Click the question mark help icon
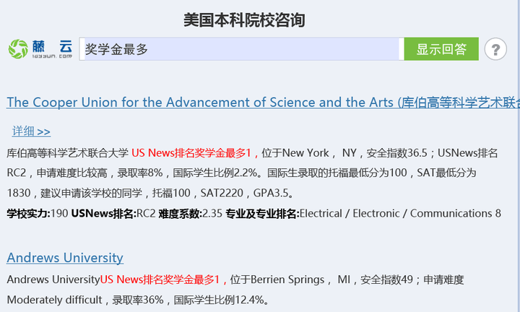The image size is (520, 312). (x=495, y=50)
